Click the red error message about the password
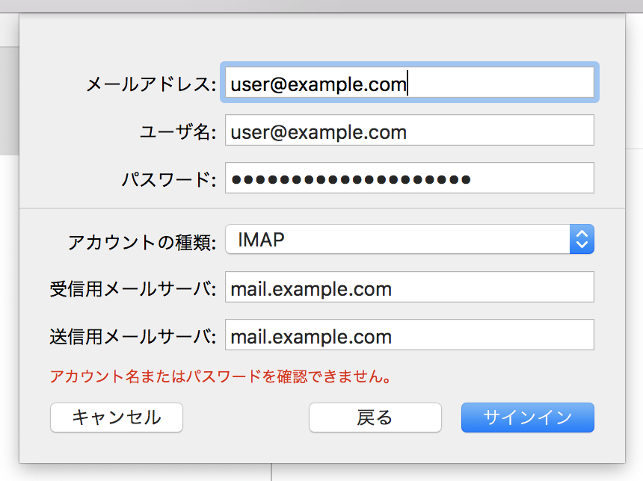This screenshot has width=643, height=481. pos(221,376)
